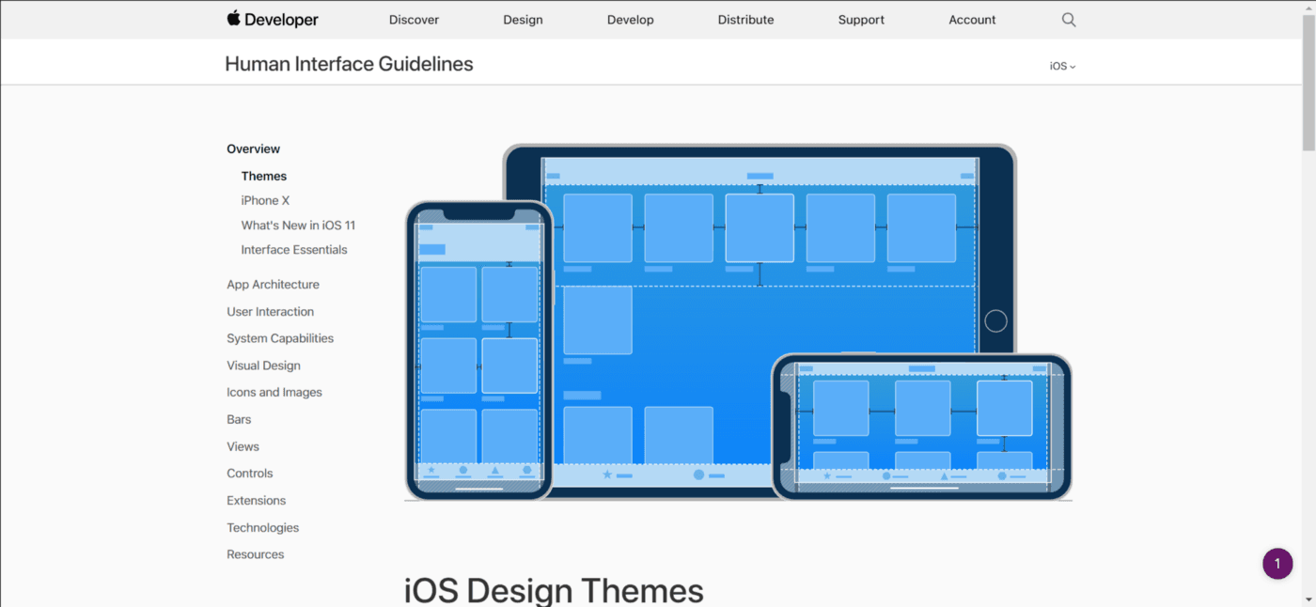Expand the Views section
Viewport: 1316px width, 607px height.
click(243, 446)
